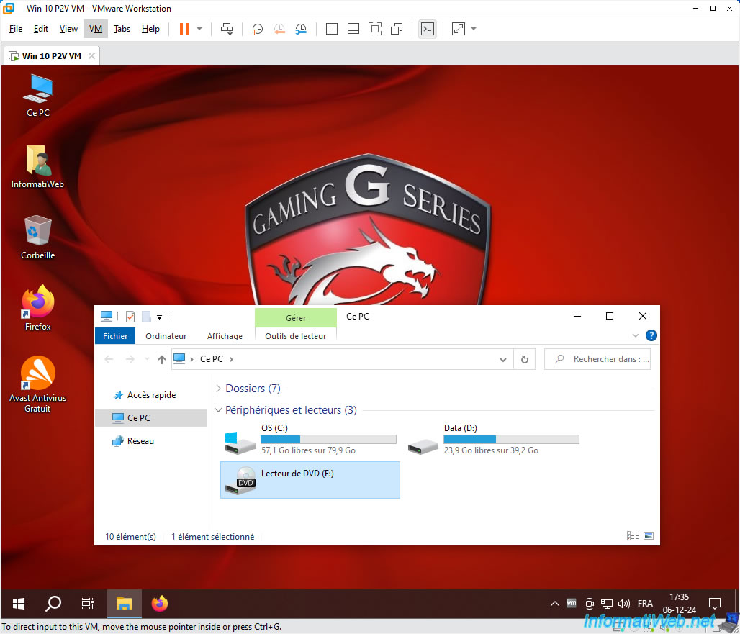Open the power options dropdown arrow
The height and width of the screenshot is (634, 740).
[x=199, y=29]
